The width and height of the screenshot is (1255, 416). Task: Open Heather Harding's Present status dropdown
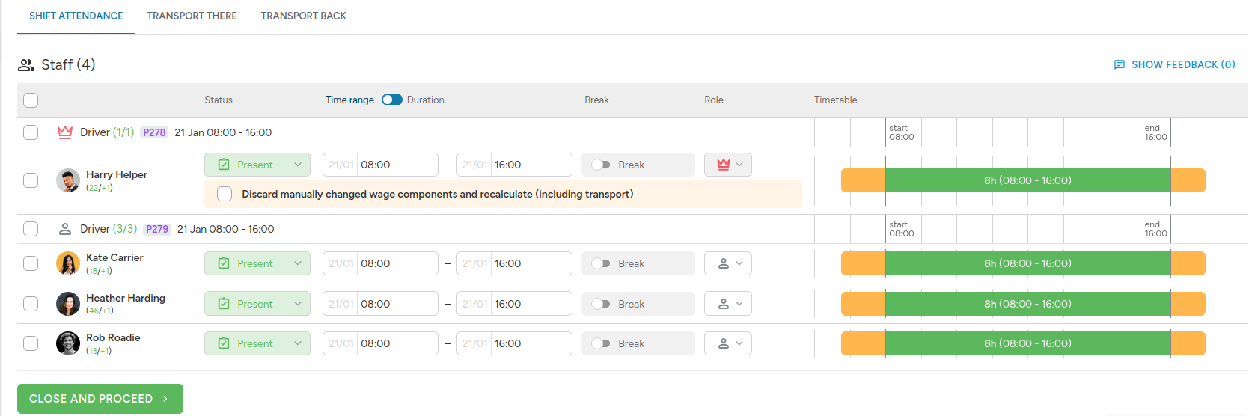coord(257,304)
